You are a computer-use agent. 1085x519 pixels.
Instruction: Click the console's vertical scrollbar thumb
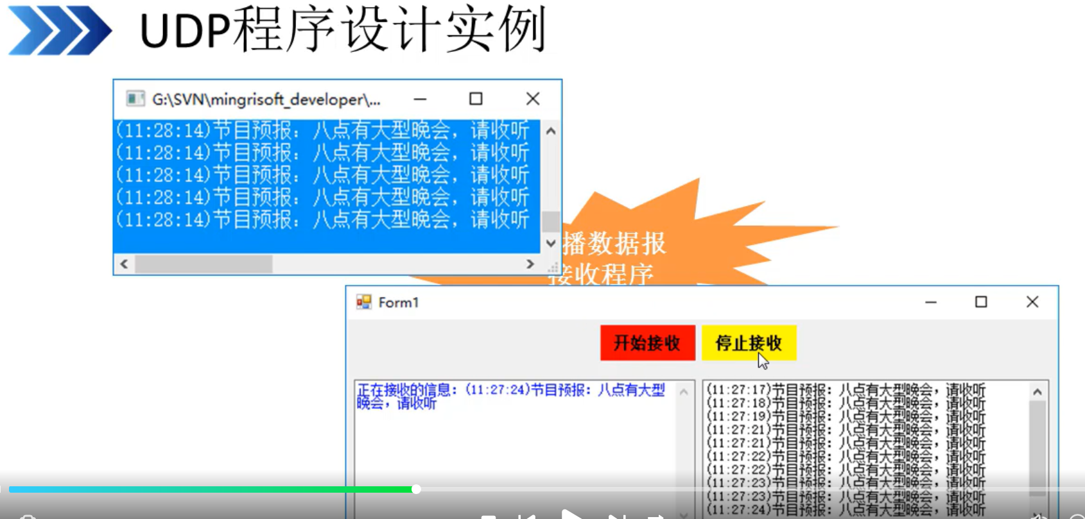(550, 221)
